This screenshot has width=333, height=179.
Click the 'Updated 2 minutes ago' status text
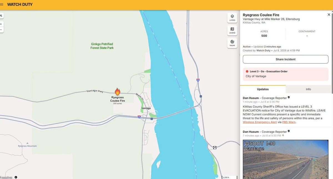coord(267,47)
